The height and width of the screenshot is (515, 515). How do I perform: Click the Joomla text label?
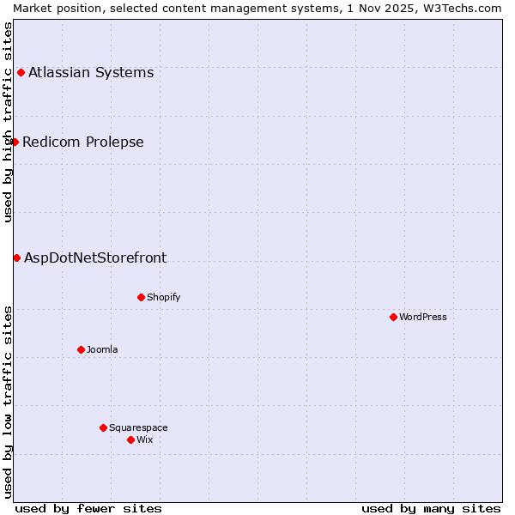pyautogui.click(x=102, y=349)
